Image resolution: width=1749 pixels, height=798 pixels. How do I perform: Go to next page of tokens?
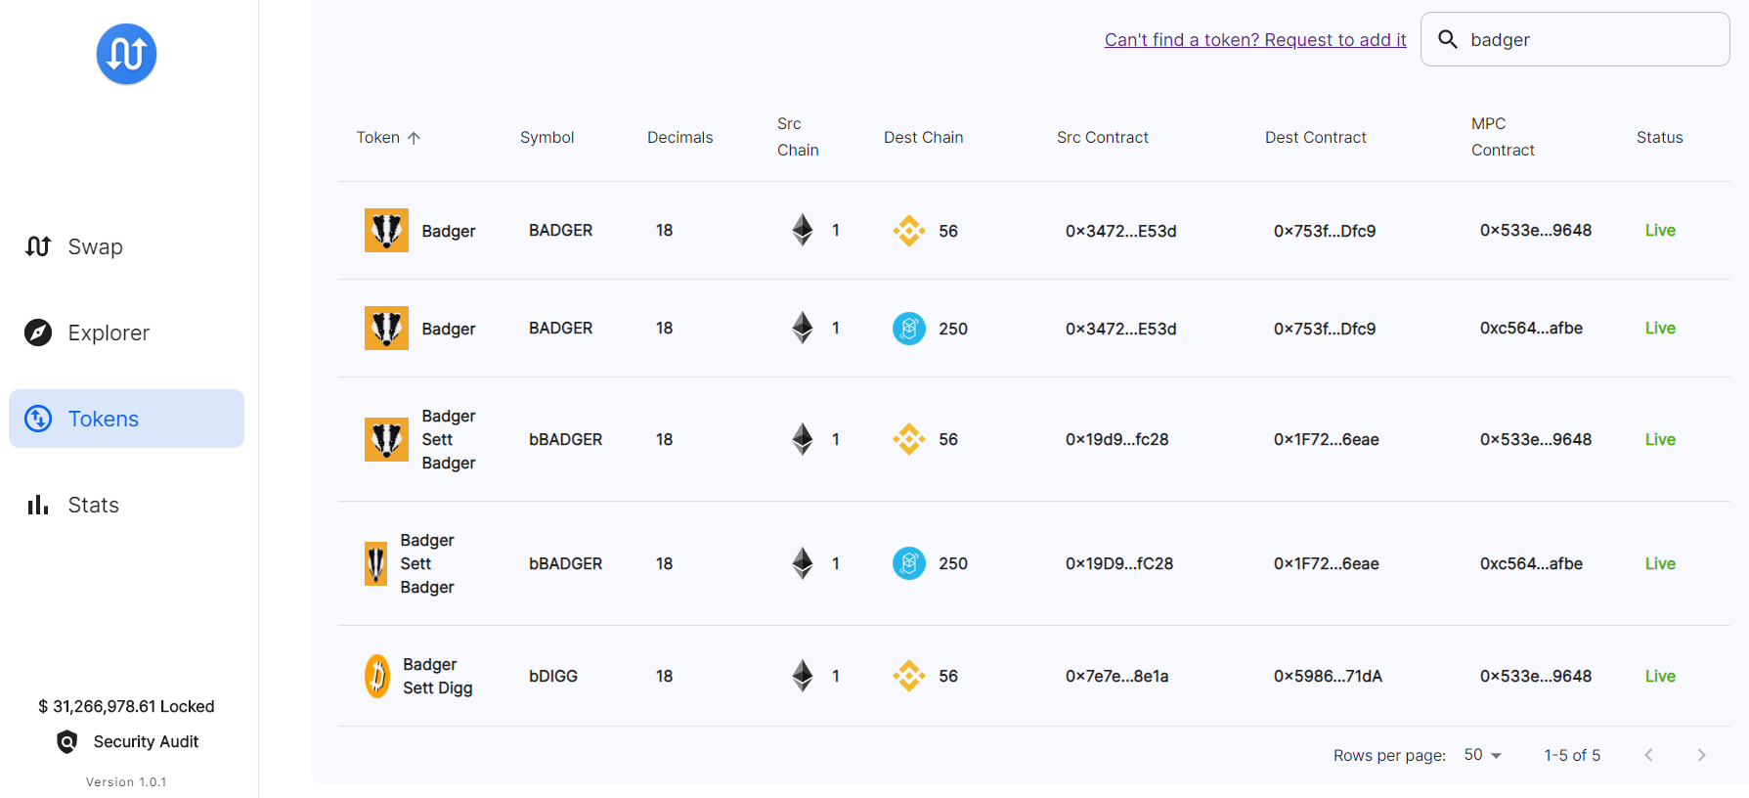point(1701,755)
